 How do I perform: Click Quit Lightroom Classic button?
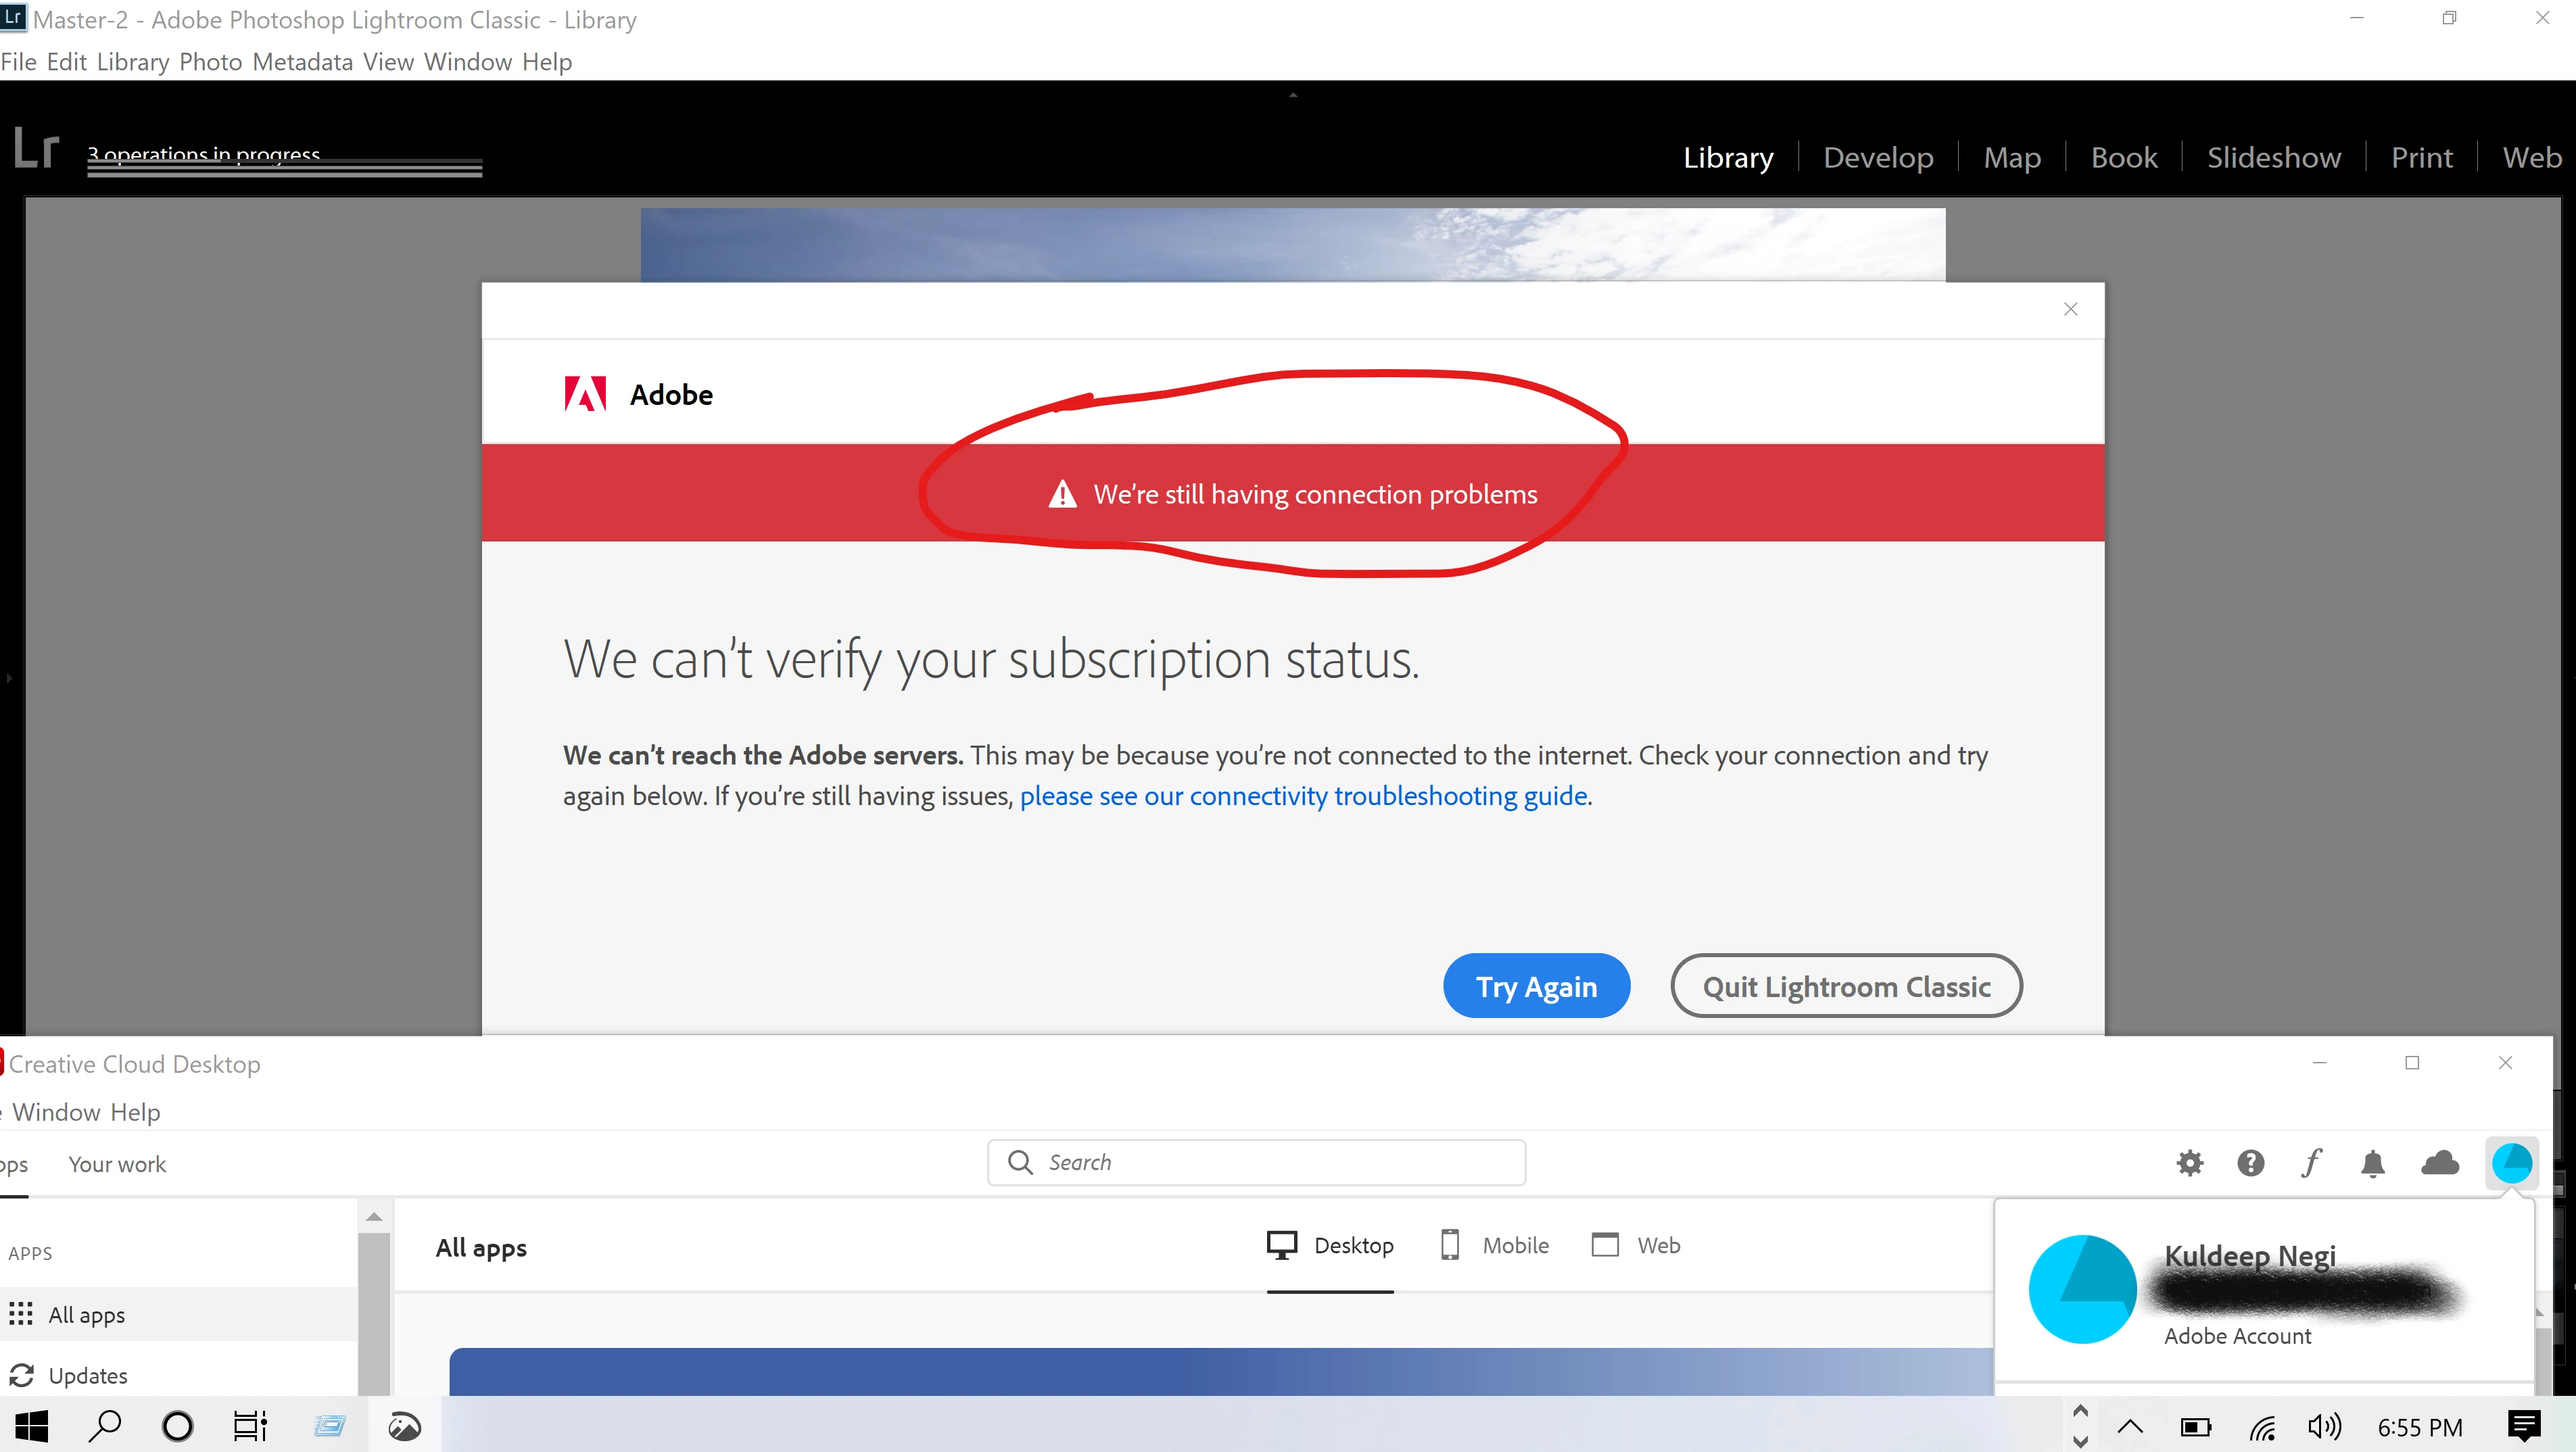pyautogui.click(x=1846, y=986)
